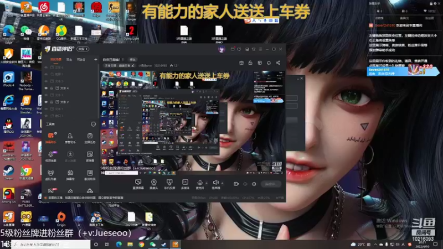The image size is (443, 249).
Task: Select the 窗口 1 source row
Action: tap(71, 116)
